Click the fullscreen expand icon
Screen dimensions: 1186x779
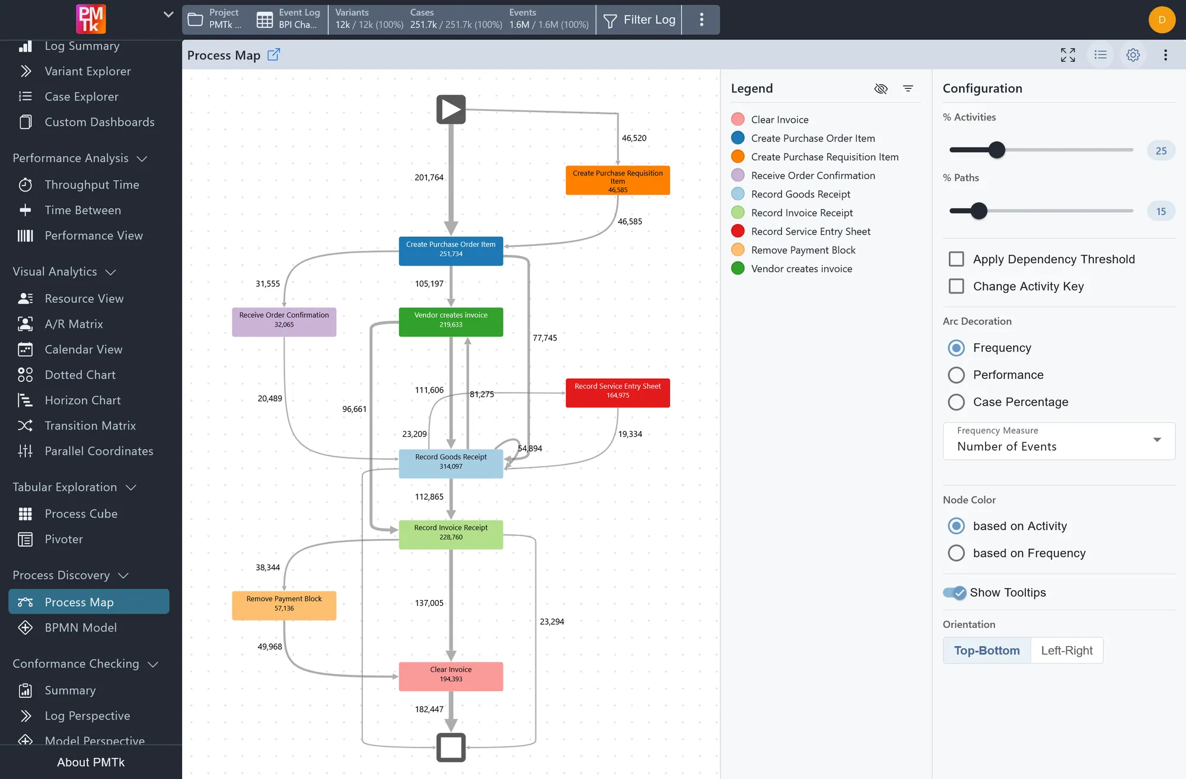(x=1067, y=55)
